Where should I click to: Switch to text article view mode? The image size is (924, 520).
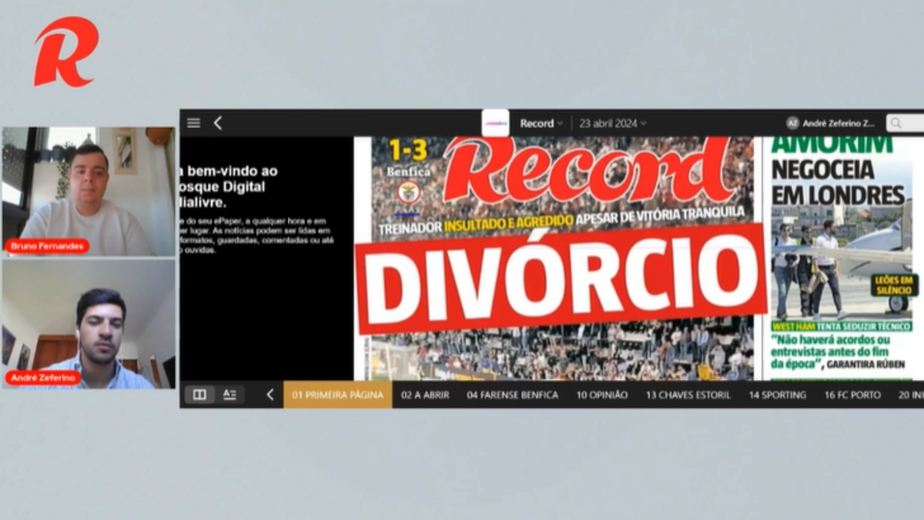tap(229, 395)
